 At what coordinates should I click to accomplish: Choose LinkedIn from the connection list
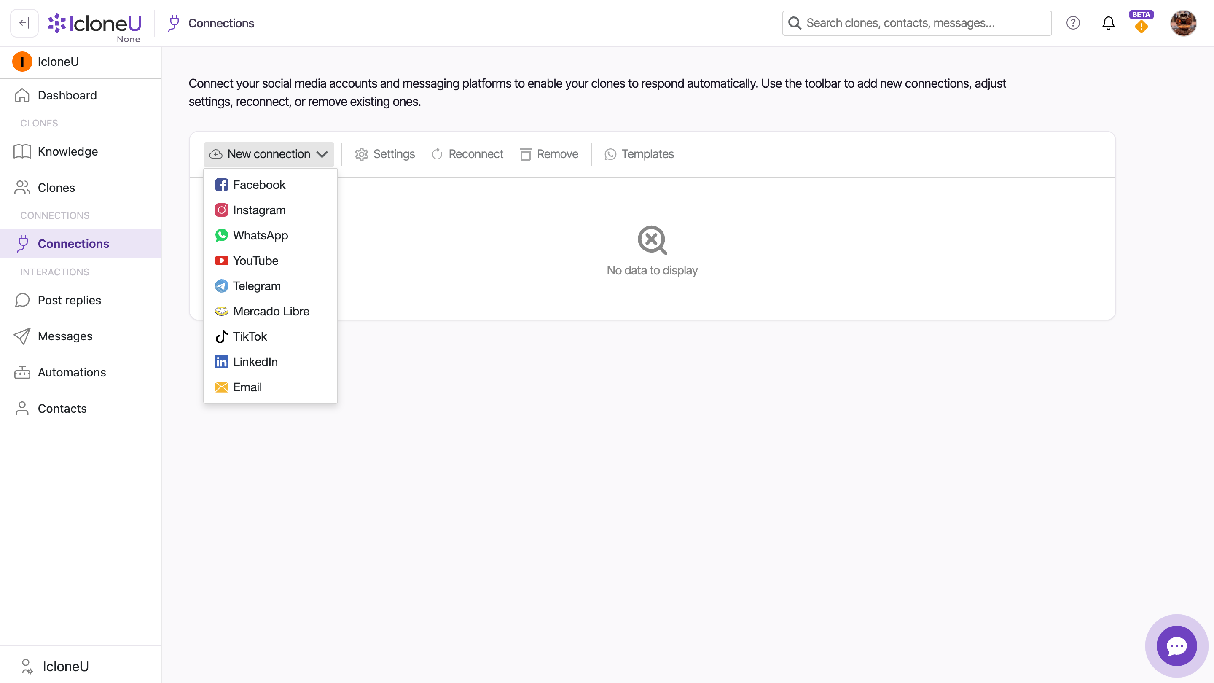(x=271, y=362)
